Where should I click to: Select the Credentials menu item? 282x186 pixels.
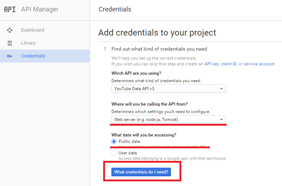point(33,56)
